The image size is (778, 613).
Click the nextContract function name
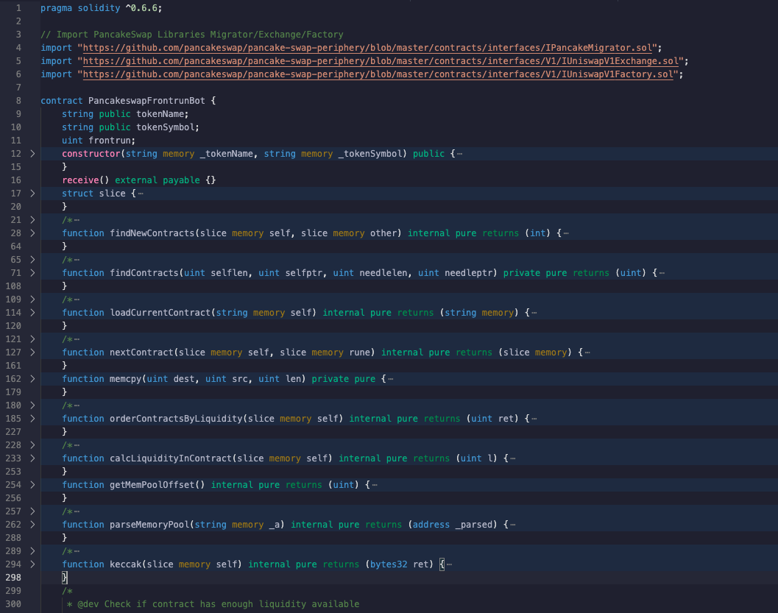point(141,352)
